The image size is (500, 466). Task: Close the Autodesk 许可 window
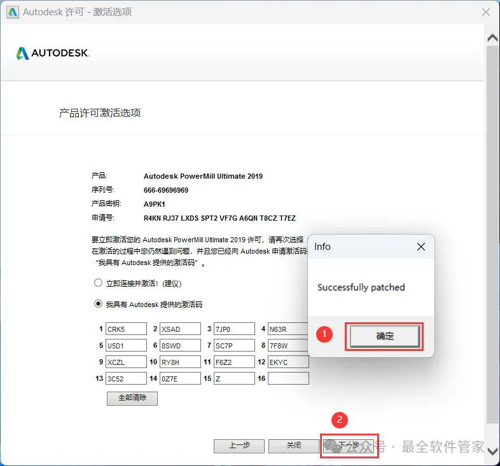485,12
